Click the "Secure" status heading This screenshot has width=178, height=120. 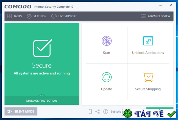tap(42, 65)
